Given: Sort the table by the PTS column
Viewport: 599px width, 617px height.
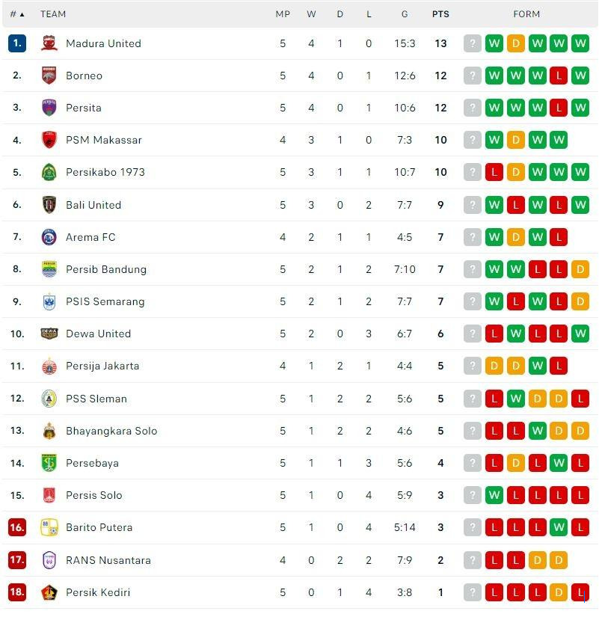Looking at the screenshot, I should coord(440,13).
